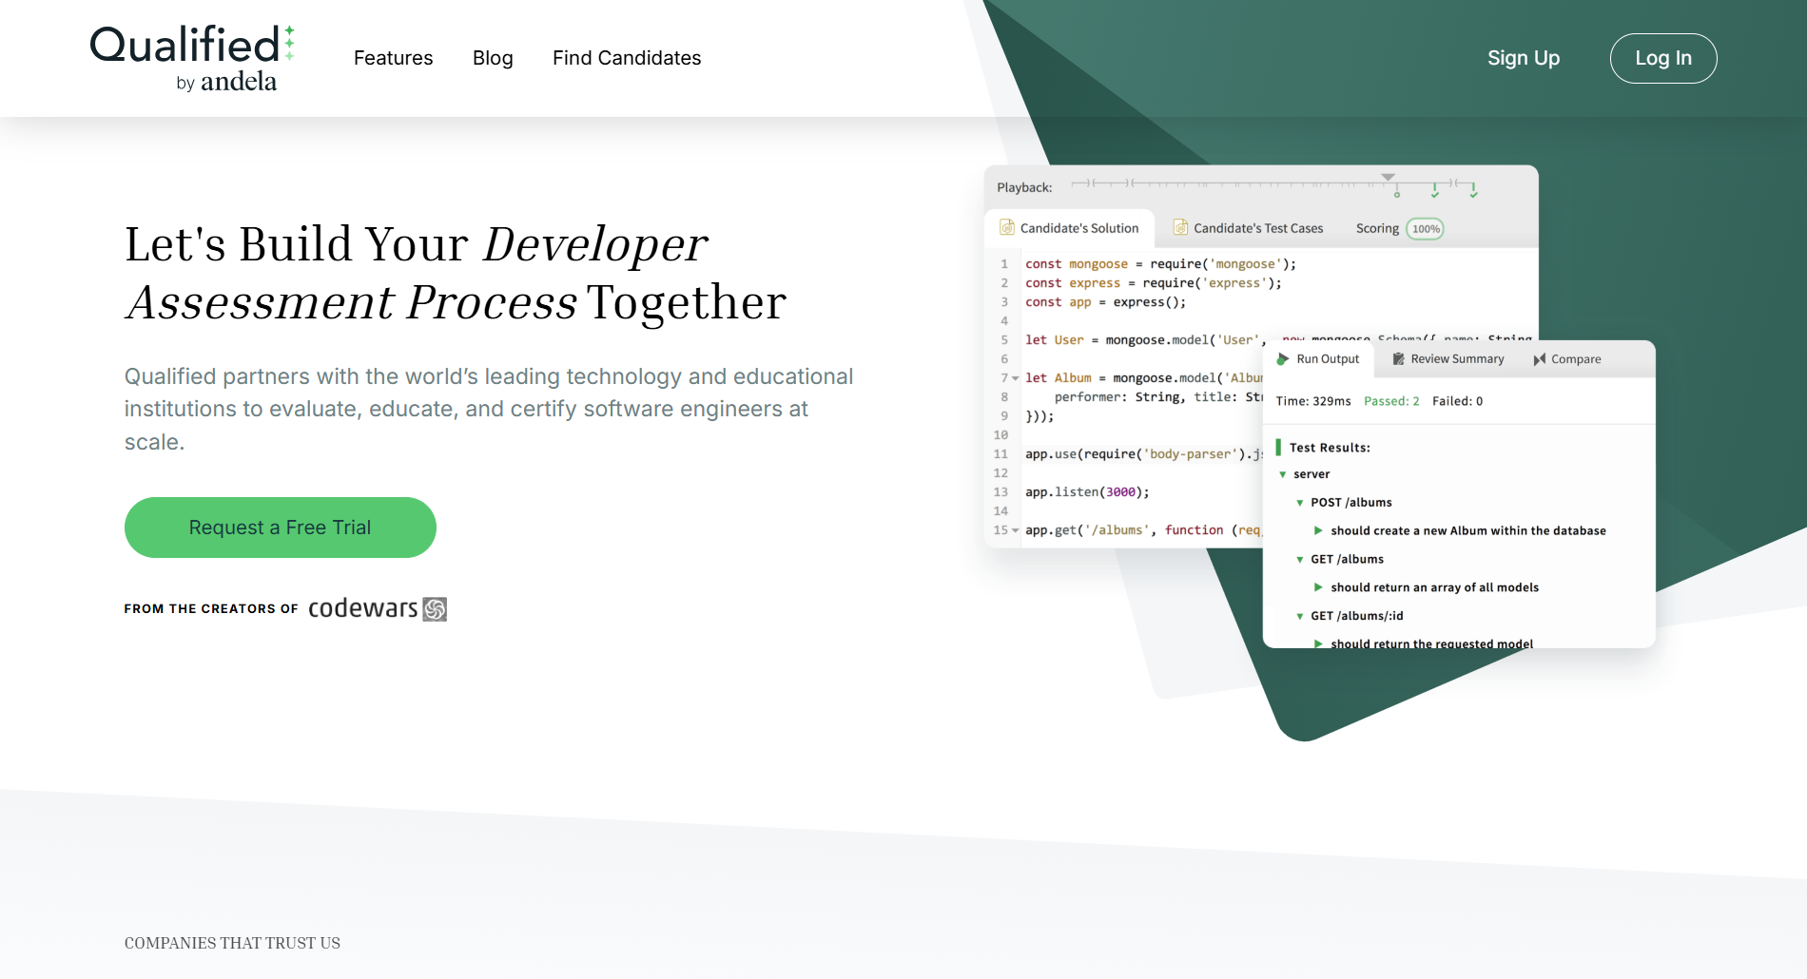Viewport: 1807px width, 979px height.
Task: Collapse the server test group
Action: click(x=1283, y=474)
